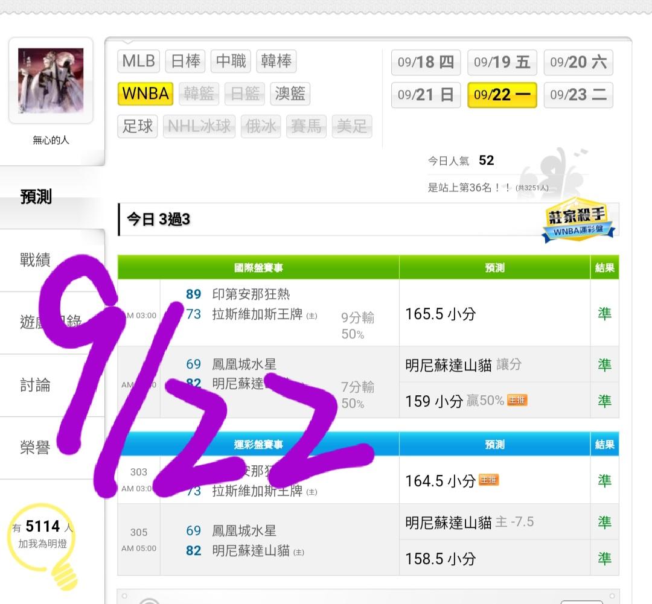Choose the 澳籃 league filter
Viewport: 652px width, 604px height.
point(290,94)
